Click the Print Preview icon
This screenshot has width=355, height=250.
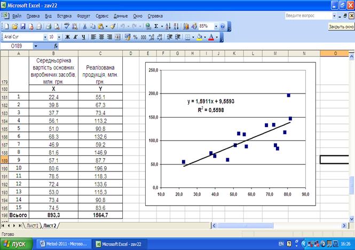coord(57,27)
